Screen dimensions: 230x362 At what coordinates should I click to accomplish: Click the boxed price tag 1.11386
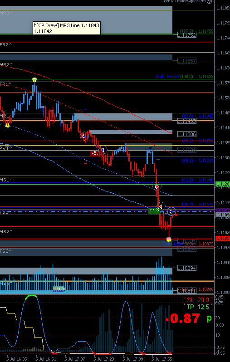[x=187, y=134]
